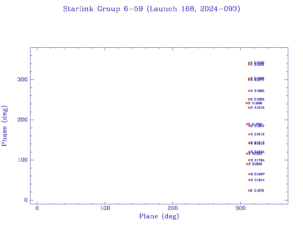Click the satellite label 'S 31848'
The height and width of the screenshot is (227, 303).
tap(255, 103)
